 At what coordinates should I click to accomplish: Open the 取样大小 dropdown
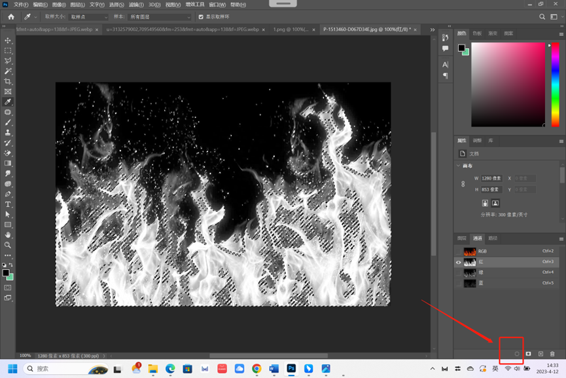pyautogui.click(x=88, y=17)
